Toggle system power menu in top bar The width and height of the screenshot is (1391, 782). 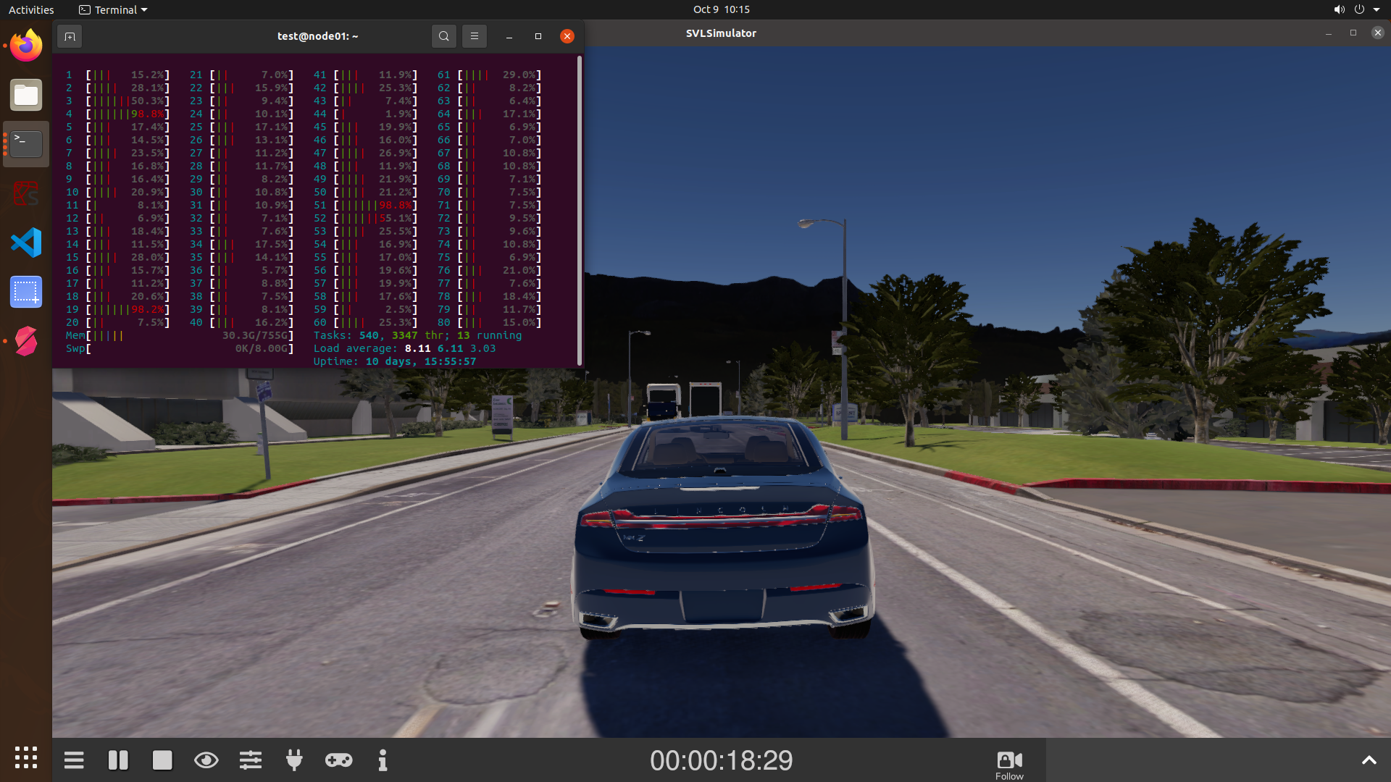tap(1361, 9)
